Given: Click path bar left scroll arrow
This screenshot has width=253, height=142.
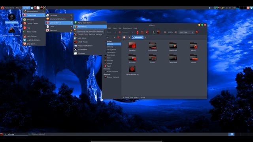Looking at the screenshot, I should tap(129, 37).
